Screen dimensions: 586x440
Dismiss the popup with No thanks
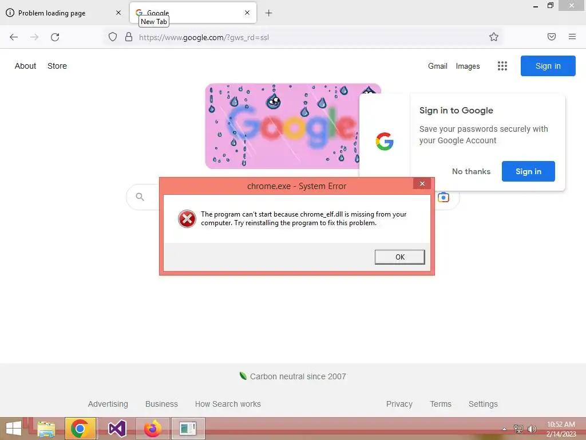click(x=471, y=171)
